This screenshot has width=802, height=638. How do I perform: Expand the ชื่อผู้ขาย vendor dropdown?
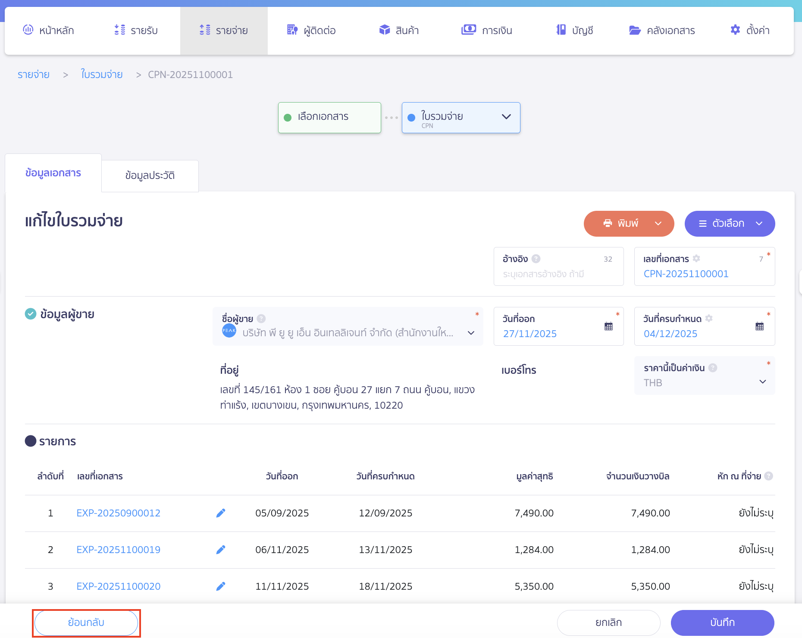(x=471, y=333)
